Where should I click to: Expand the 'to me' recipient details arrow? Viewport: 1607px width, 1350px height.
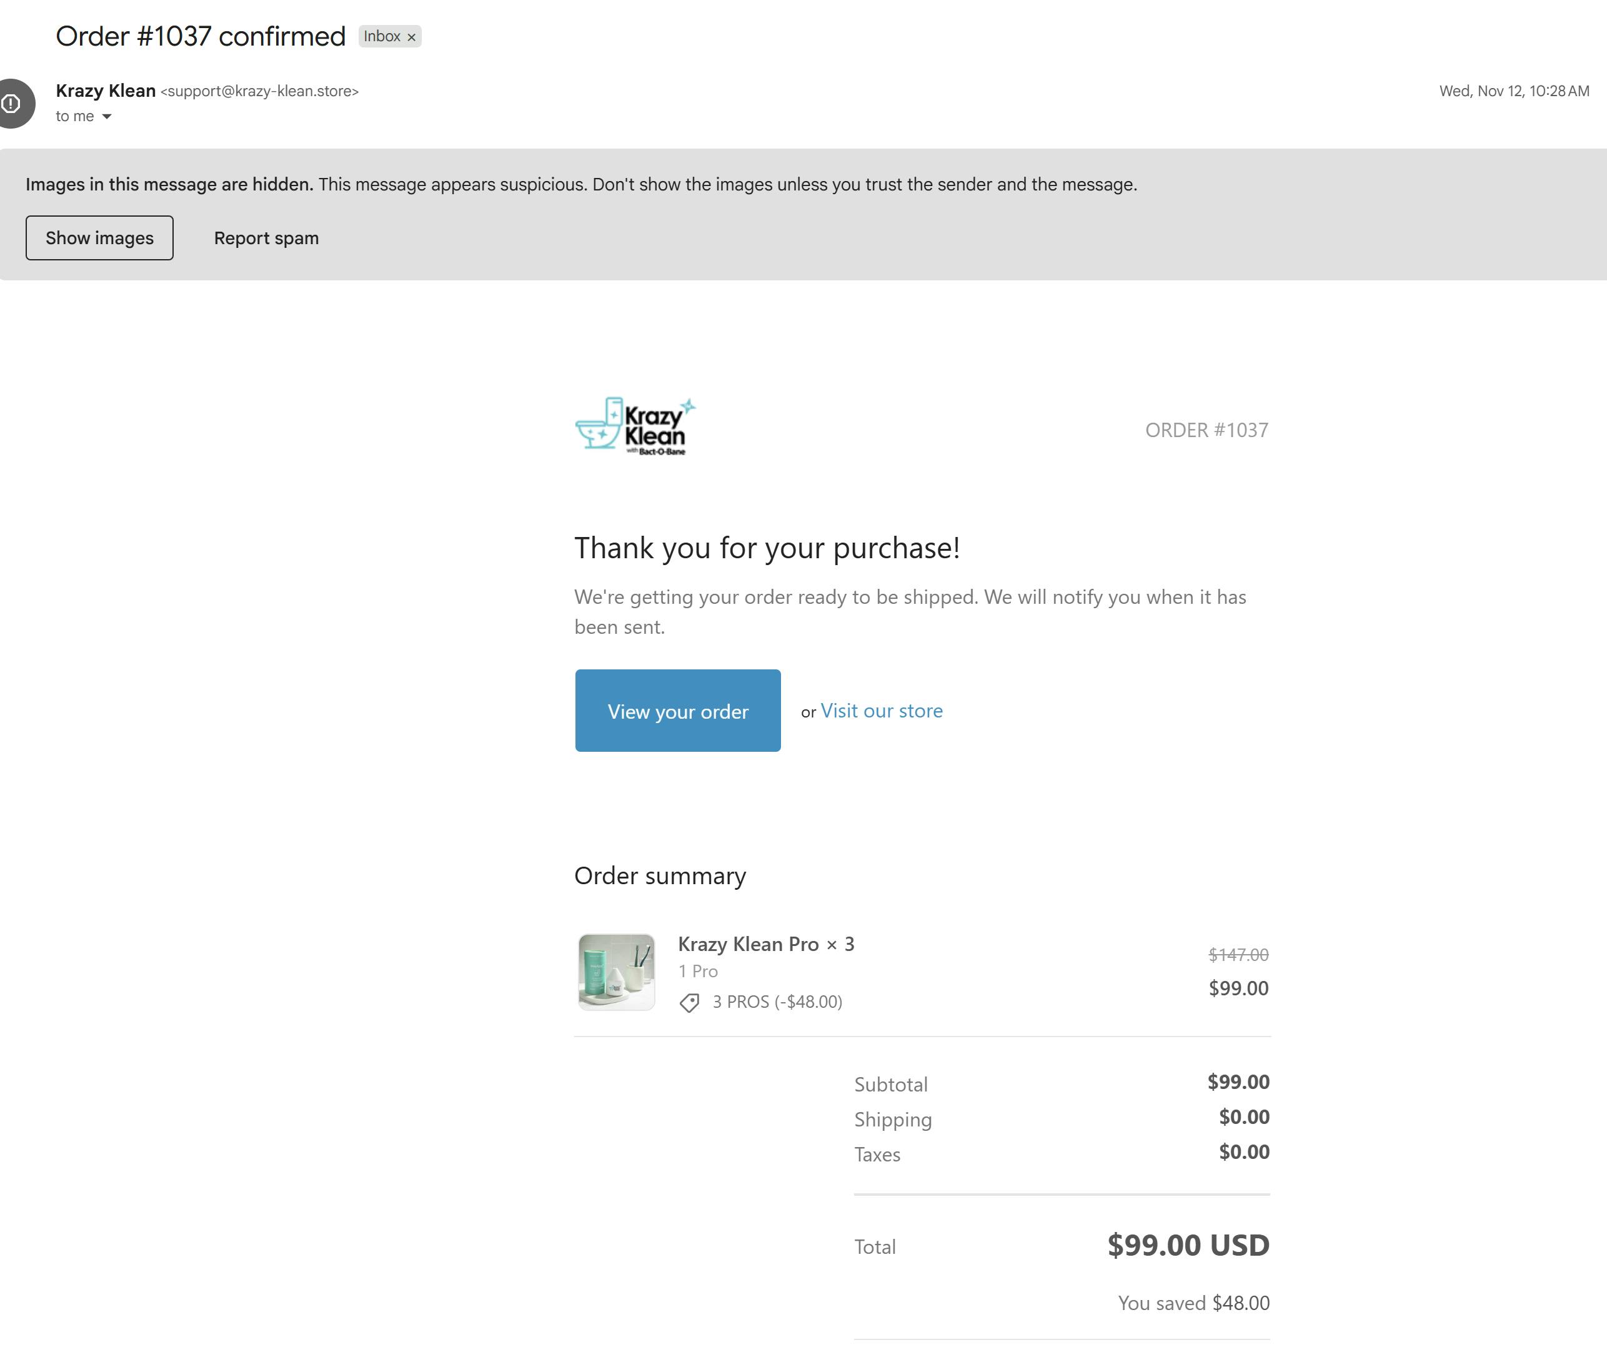click(106, 116)
